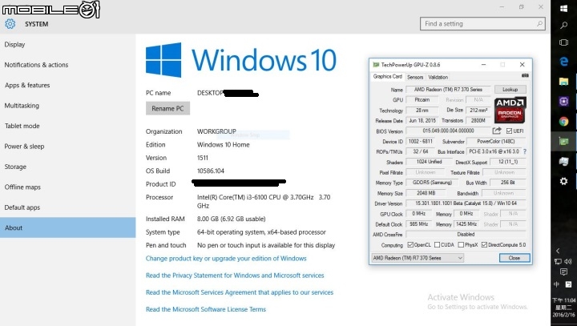
Task: Open Apps & features settings
Action: 67,86
